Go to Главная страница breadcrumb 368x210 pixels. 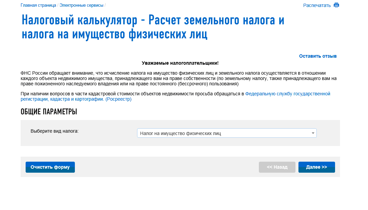coord(38,5)
